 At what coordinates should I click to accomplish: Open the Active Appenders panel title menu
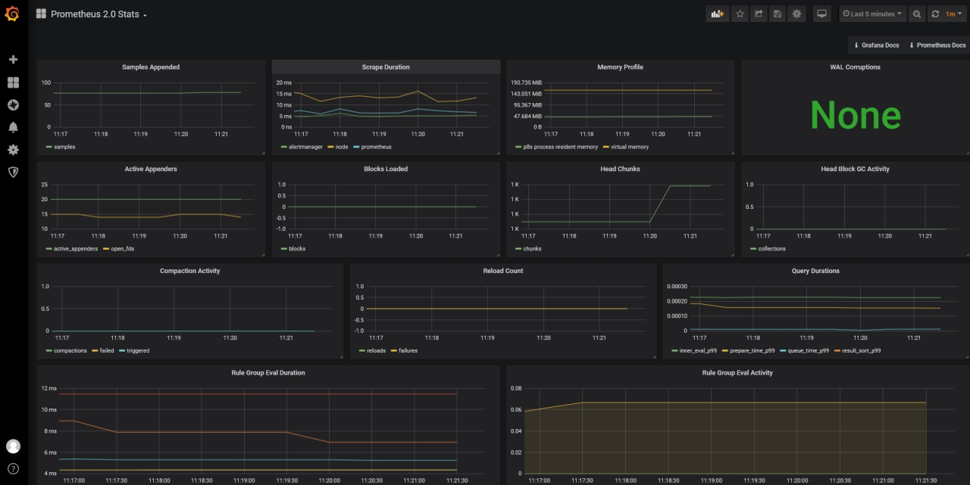[151, 169]
